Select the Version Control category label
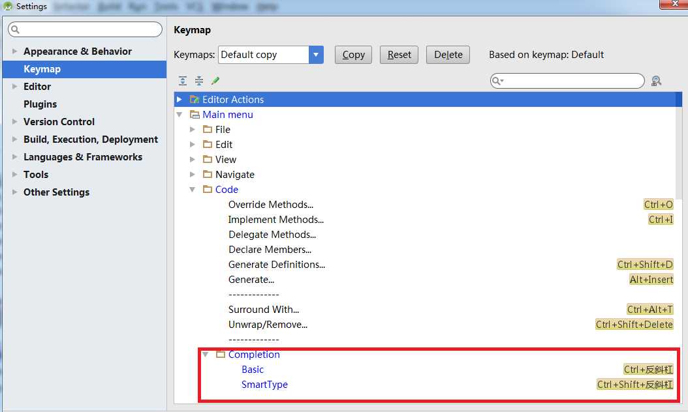Image resolution: width=688 pixels, height=412 pixels. [x=59, y=121]
